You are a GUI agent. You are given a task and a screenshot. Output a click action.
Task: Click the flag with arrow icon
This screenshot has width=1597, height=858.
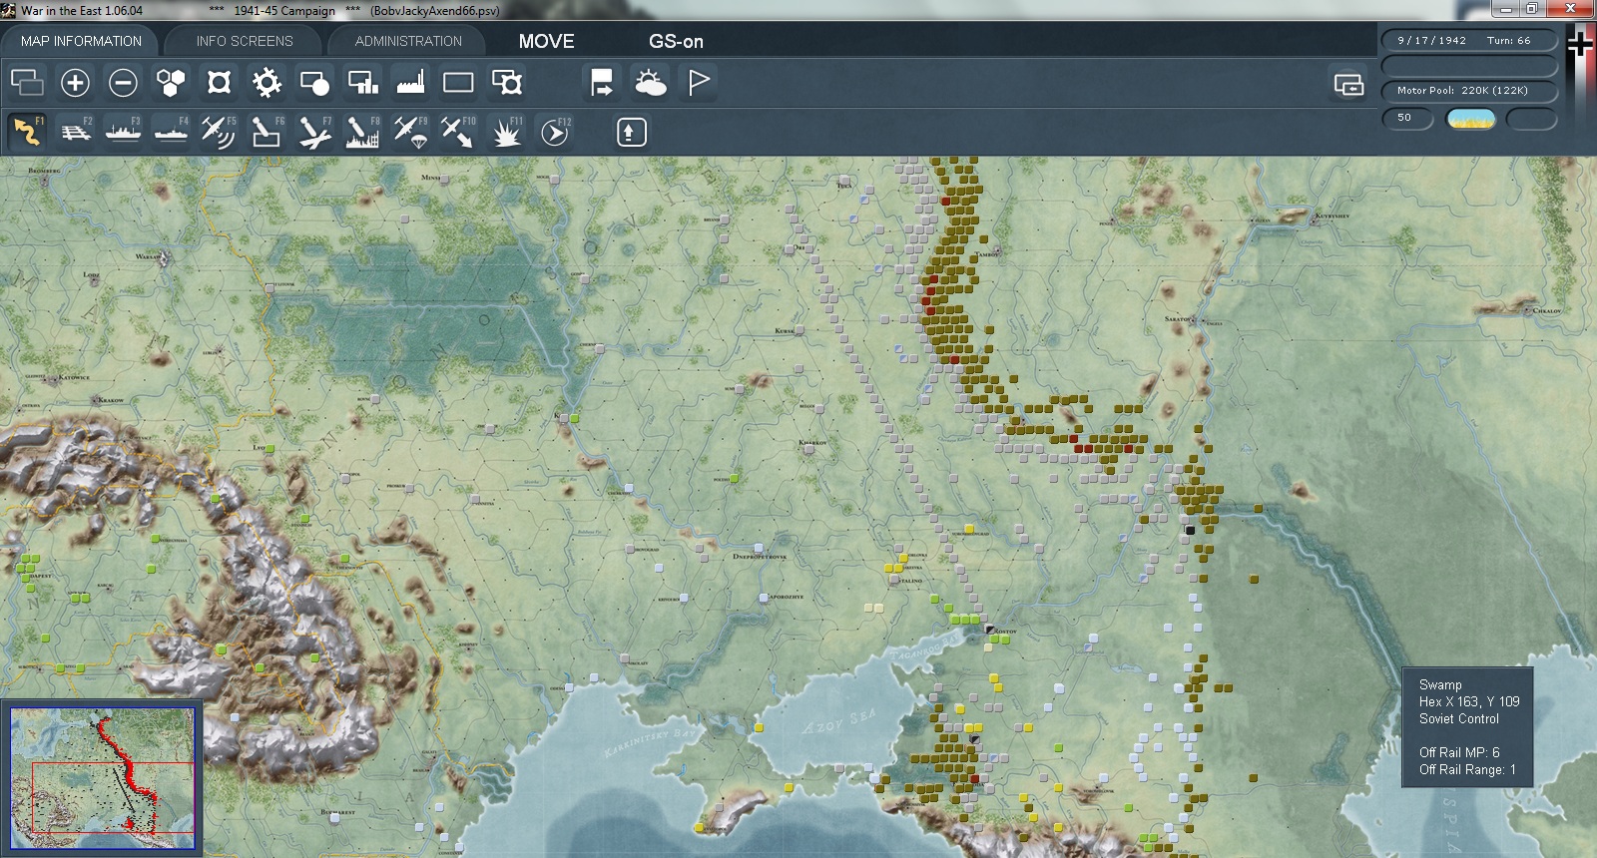(602, 82)
